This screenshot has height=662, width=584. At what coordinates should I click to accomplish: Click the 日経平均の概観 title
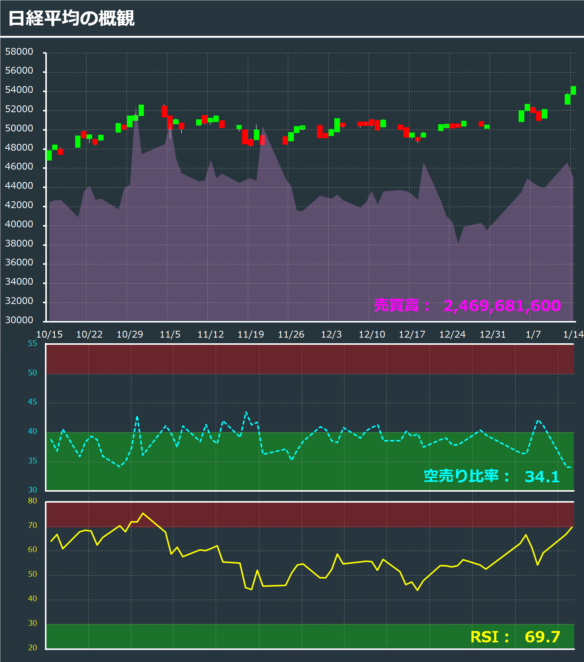pos(71,18)
